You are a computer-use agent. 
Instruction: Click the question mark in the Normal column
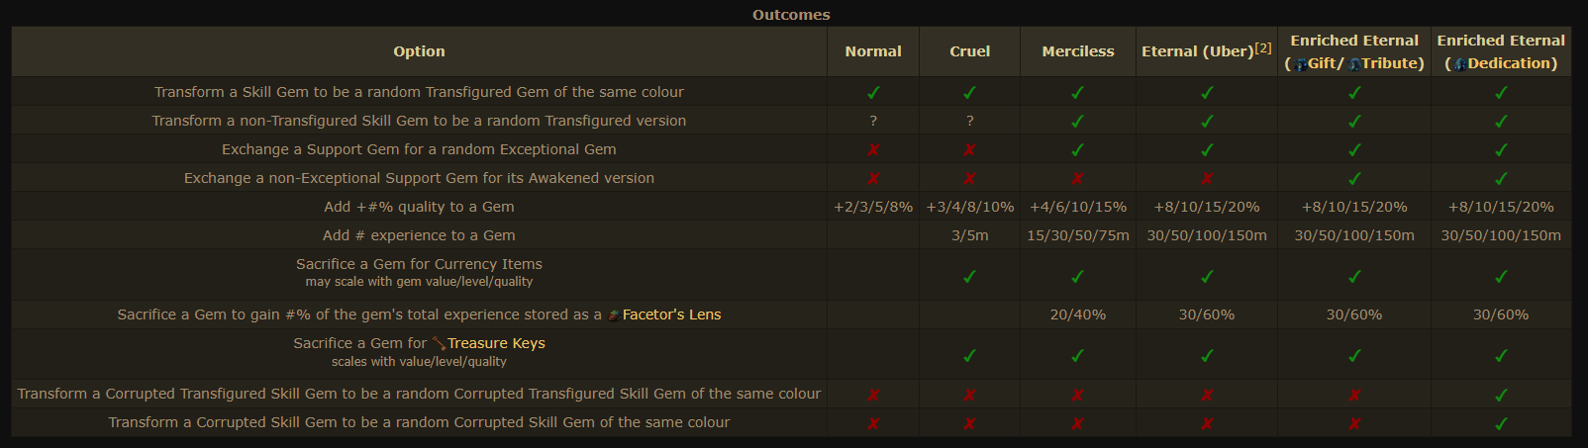pos(873,121)
